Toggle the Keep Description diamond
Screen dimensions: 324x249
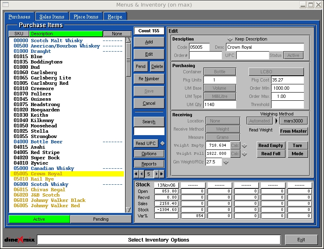click(230, 39)
